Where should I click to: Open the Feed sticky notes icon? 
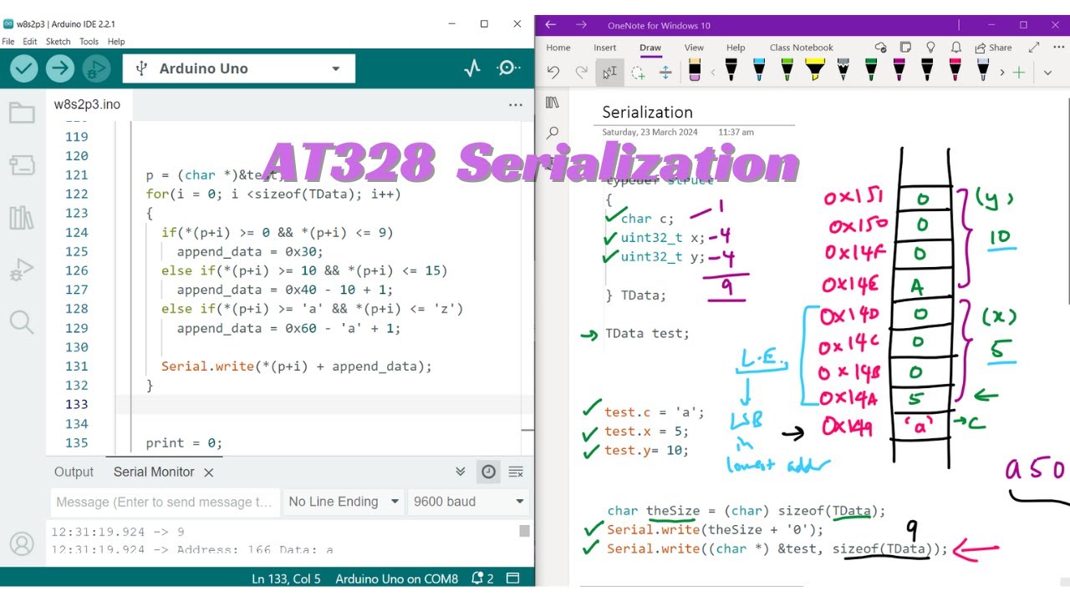tap(905, 48)
